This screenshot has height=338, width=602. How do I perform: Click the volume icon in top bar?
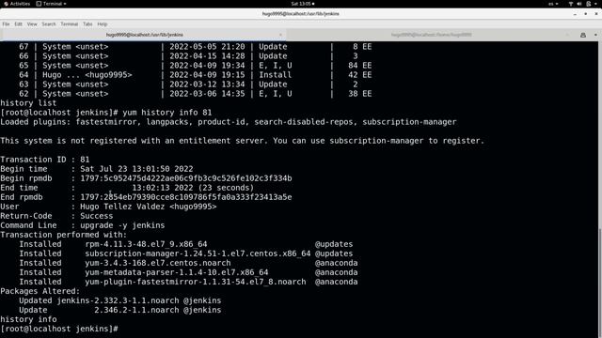[579, 4]
